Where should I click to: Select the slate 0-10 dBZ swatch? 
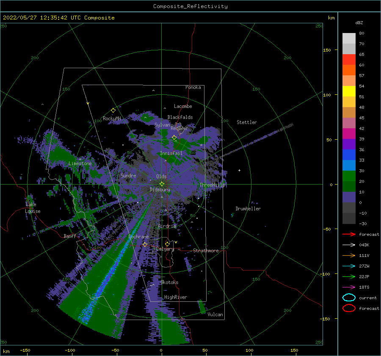tap(349, 197)
